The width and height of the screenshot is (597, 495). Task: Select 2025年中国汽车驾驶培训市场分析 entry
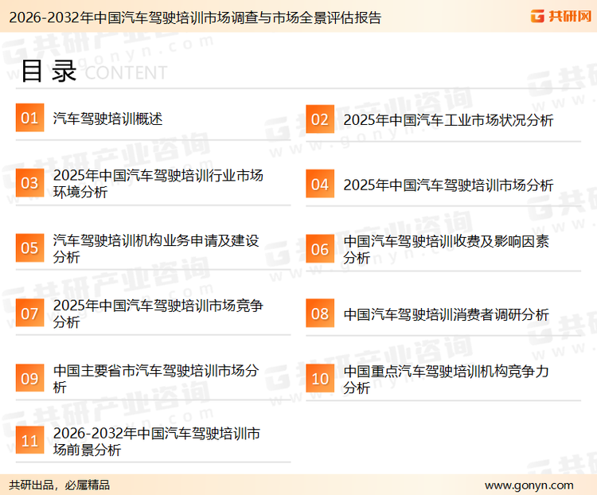tap(448, 185)
